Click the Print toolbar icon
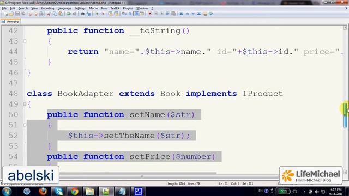The width and height of the screenshot is (349, 196). 41,14
